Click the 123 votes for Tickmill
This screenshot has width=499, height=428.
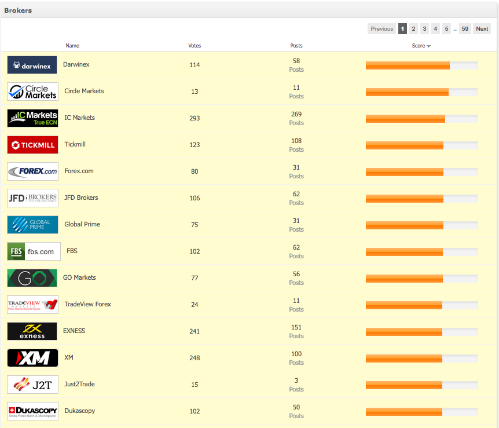click(x=195, y=145)
